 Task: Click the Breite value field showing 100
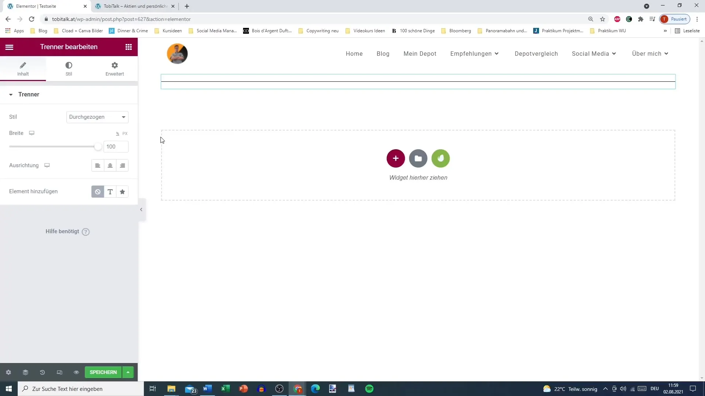click(116, 147)
